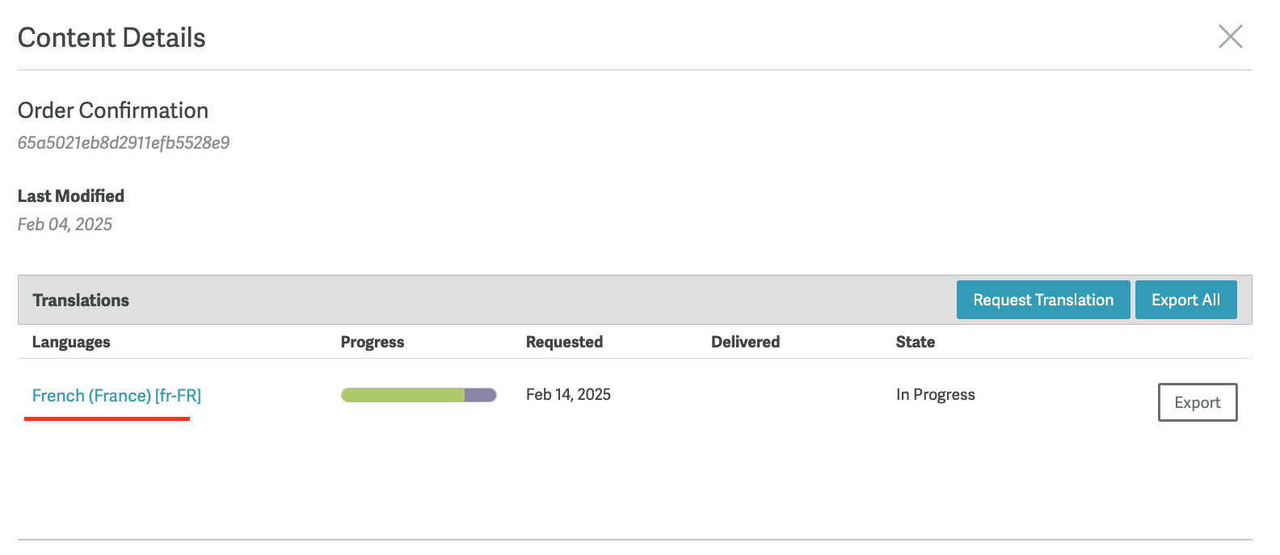Click the green portion of the progress bar

point(402,395)
